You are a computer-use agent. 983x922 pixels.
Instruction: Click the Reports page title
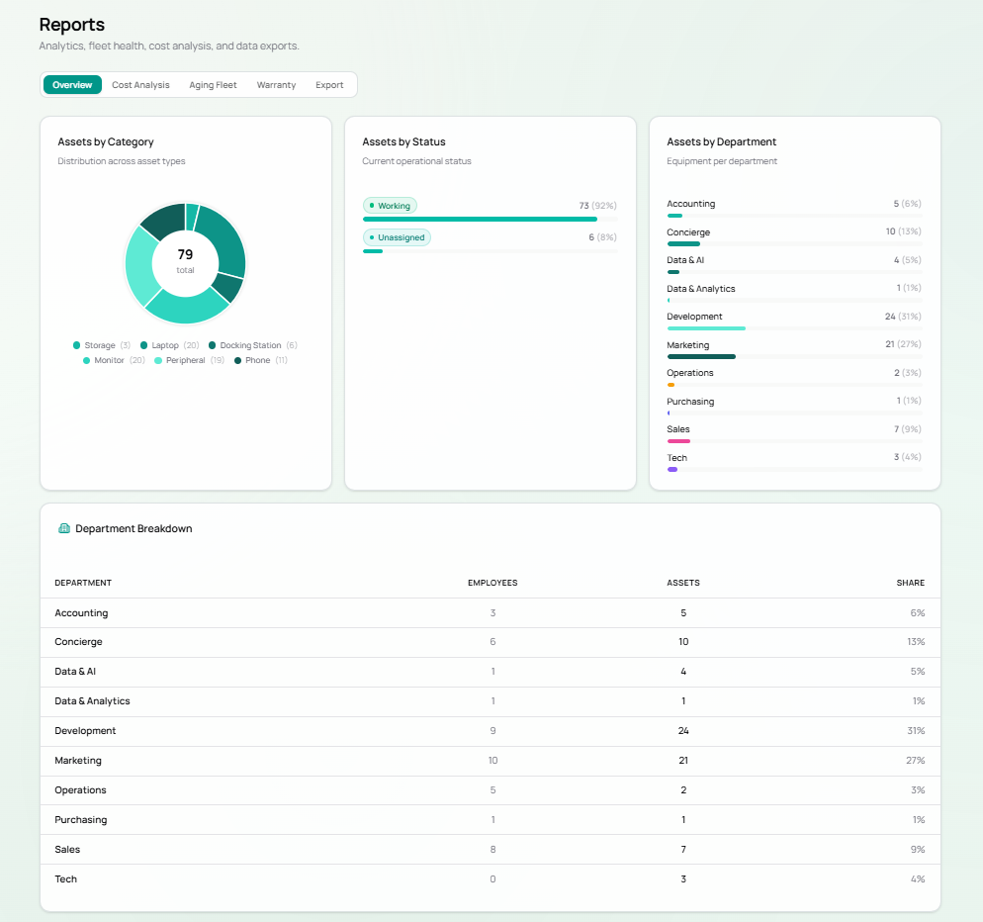coord(71,25)
